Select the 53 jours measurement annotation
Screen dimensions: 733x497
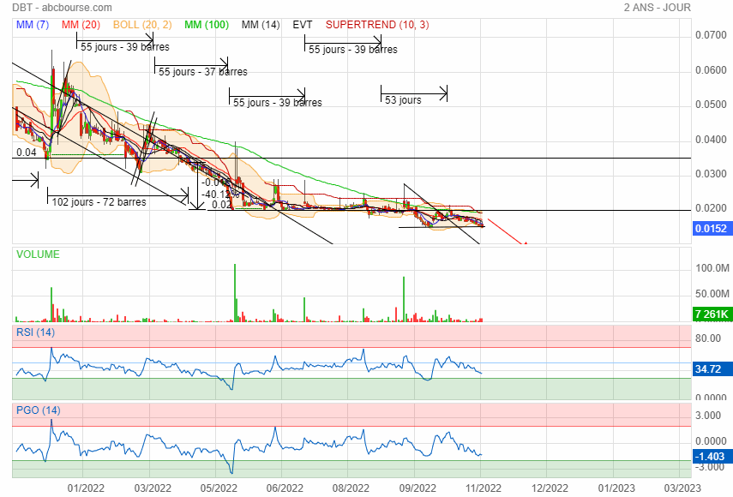click(403, 100)
